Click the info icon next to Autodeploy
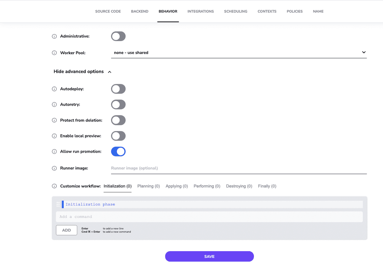This screenshot has width=383, height=271. (54, 89)
